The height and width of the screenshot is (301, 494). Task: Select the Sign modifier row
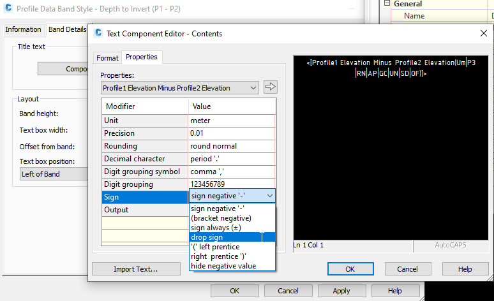click(x=145, y=197)
